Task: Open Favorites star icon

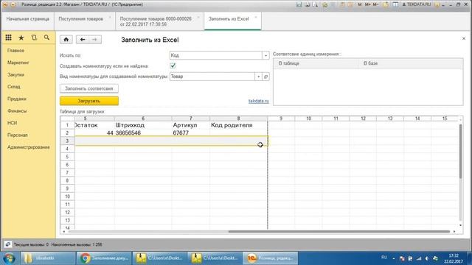Action: [21, 38]
